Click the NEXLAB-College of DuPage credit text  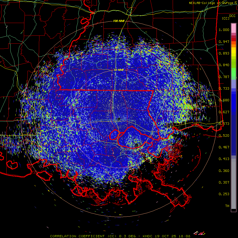[213, 3]
